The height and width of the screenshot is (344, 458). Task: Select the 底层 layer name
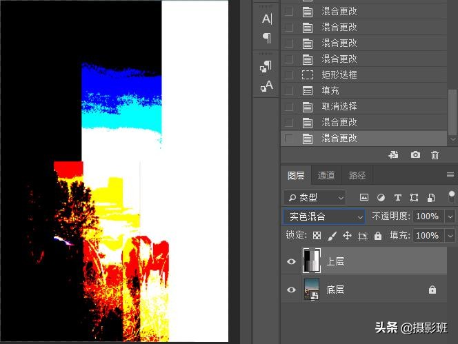pos(335,290)
